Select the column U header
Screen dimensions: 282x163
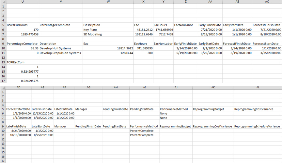pyautogui.click(x=22, y=2)
